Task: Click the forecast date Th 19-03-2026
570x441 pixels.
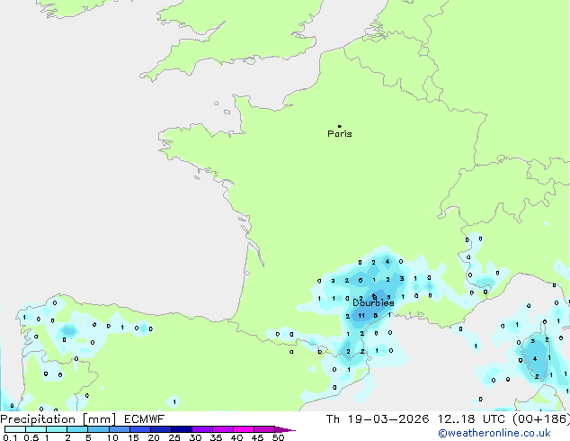Action: tap(378, 419)
